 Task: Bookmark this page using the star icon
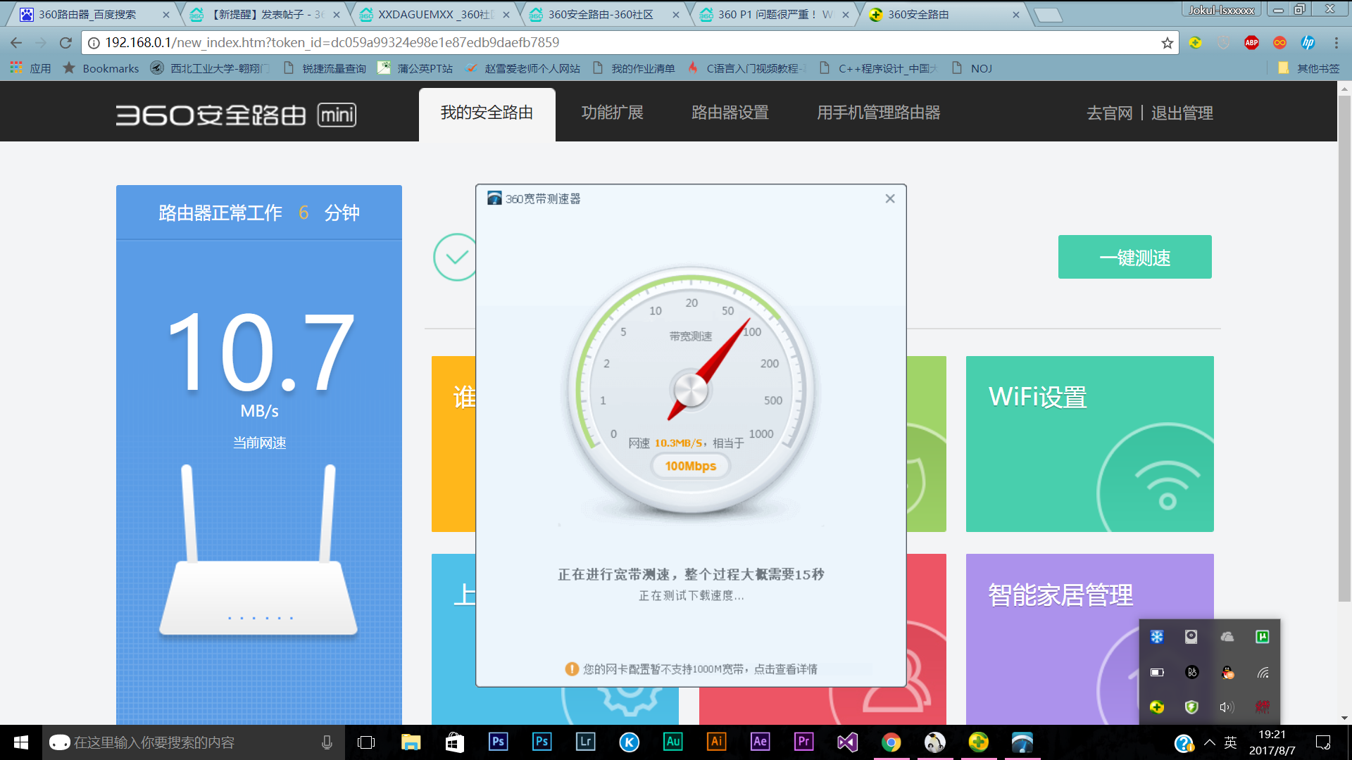point(1168,42)
